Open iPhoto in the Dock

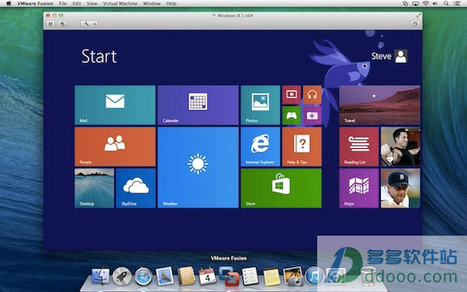293,276
